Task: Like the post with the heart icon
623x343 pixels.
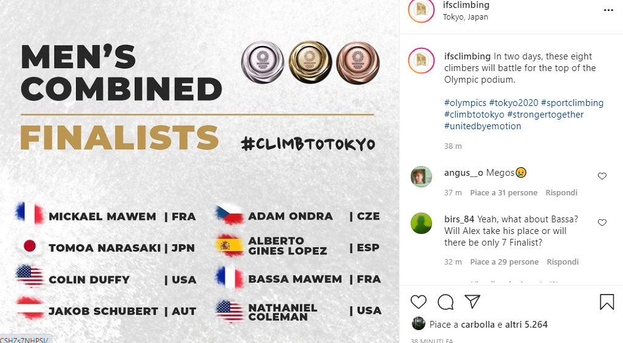Action: pyautogui.click(x=419, y=302)
